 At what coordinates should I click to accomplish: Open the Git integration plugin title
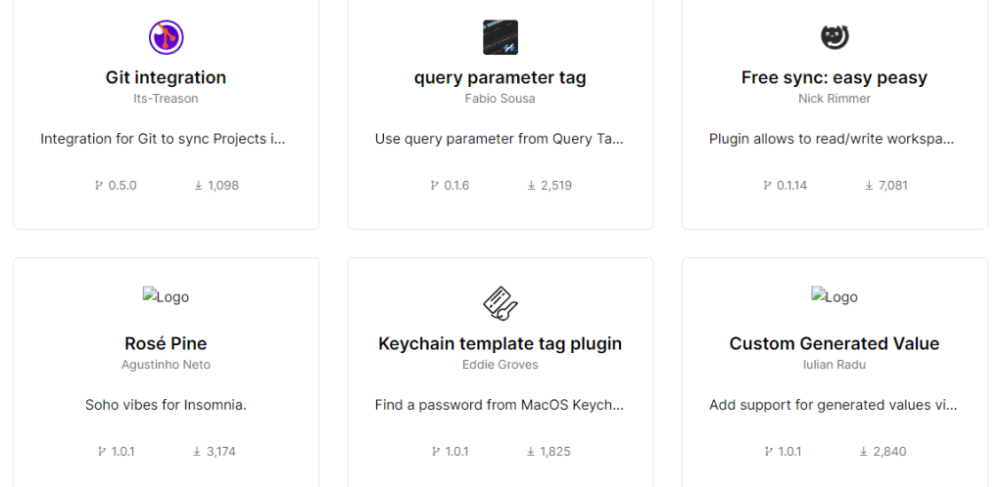[166, 78]
